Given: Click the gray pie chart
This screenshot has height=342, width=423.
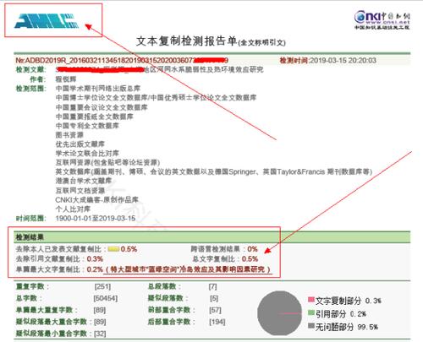Looking at the screenshot, I should [x=280, y=313].
